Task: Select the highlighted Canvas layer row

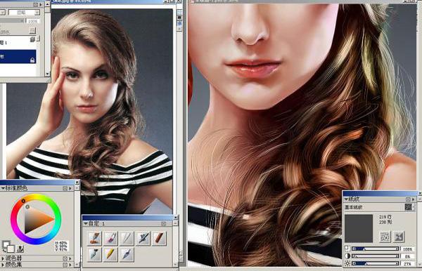Action: (18, 56)
